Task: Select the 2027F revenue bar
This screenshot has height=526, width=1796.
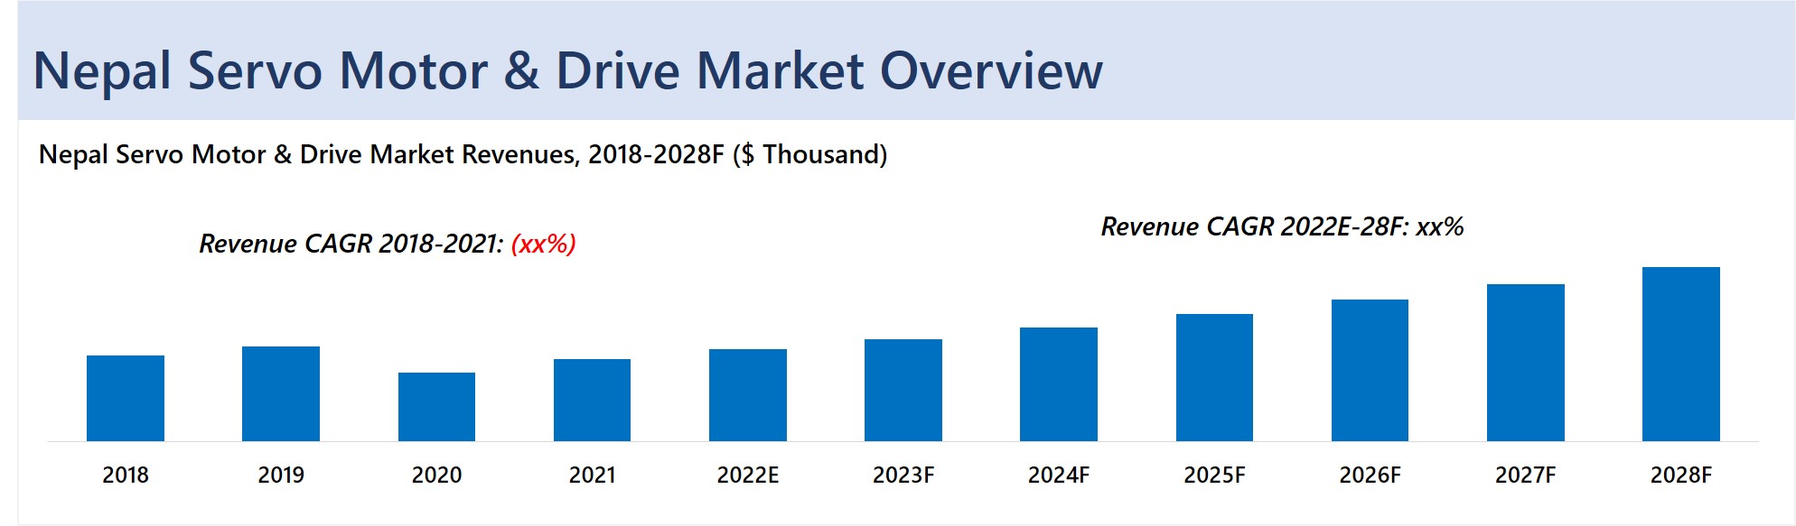Action: (x=1526, y=363)
